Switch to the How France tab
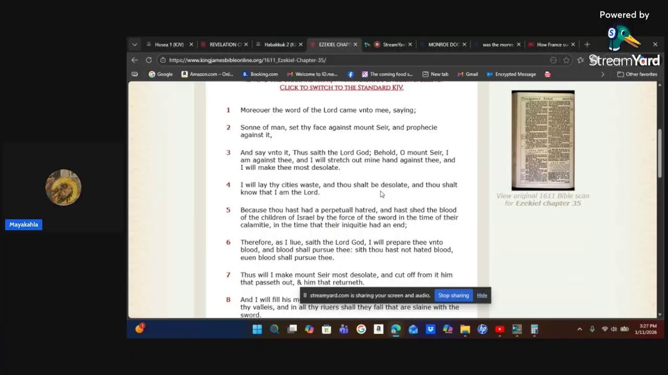Image resolution: width=668 pixels, height=375 pixels. tap(553, 45)
